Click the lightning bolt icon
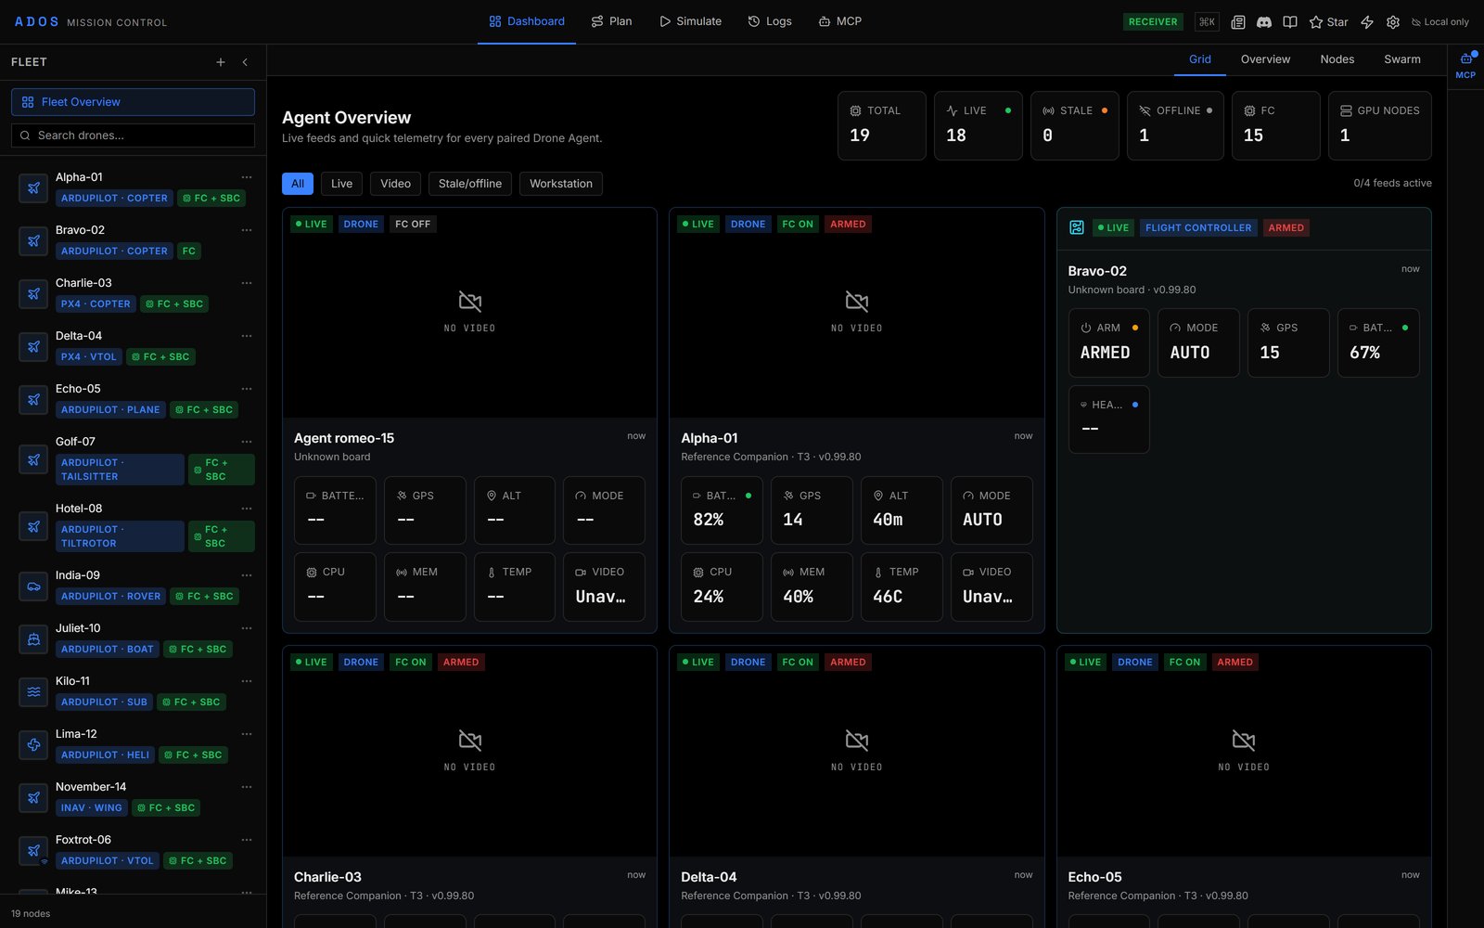 point(1367,22)
